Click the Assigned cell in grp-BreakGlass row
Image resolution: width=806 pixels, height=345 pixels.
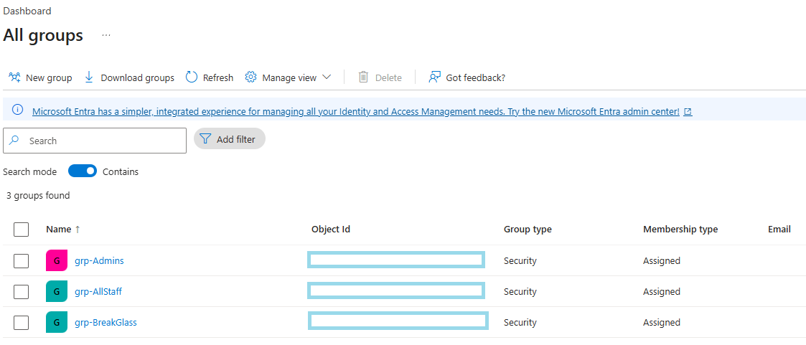pyautogui.click(x=662, y=323)
